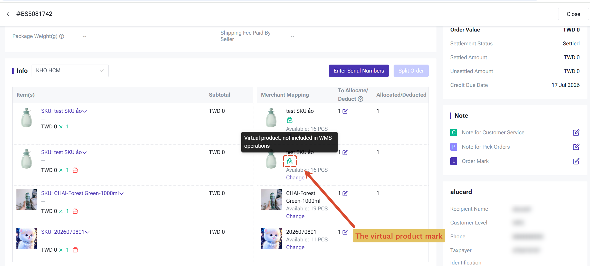Image resolution: width=590 pixels, height=266 pixels.
Task: Open first test SKU ảo item thumbnail
Action: (27, 118)
